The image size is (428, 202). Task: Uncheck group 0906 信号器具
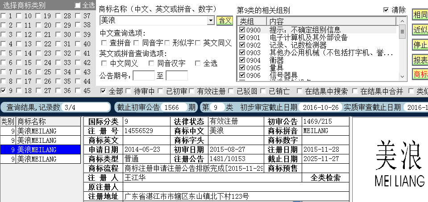coord(242,75)
